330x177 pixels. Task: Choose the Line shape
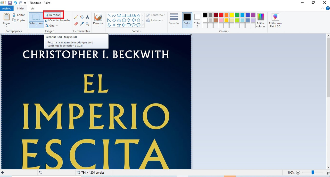[109, 15]
